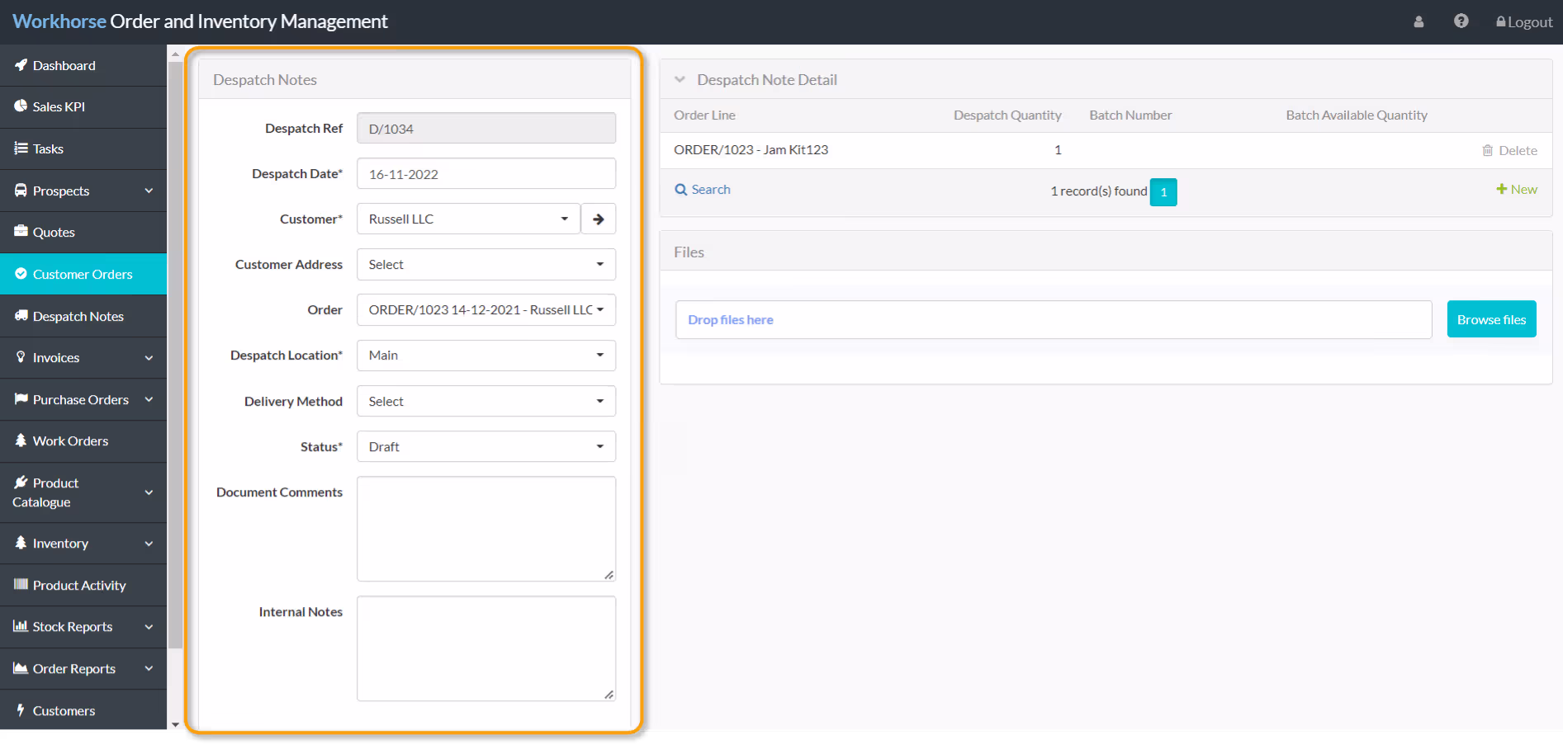The width and height of the screenshot is (1563, 744).
Task: Open the Delivery Method dropdown
Action: 486,402
